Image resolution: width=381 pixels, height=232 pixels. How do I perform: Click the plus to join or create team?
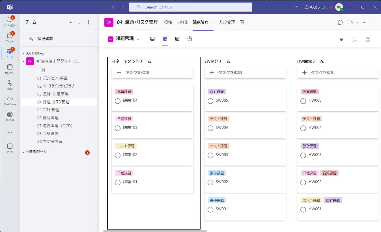[x=88, y=22]
